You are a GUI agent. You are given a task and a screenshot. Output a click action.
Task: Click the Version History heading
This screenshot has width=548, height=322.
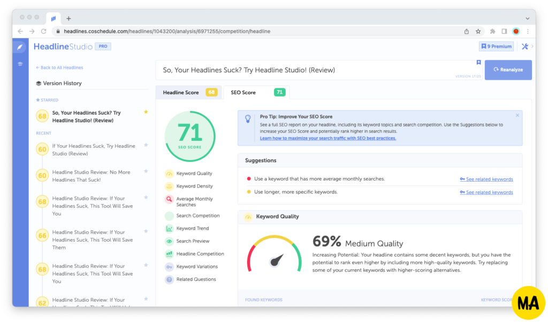(59, 83)
